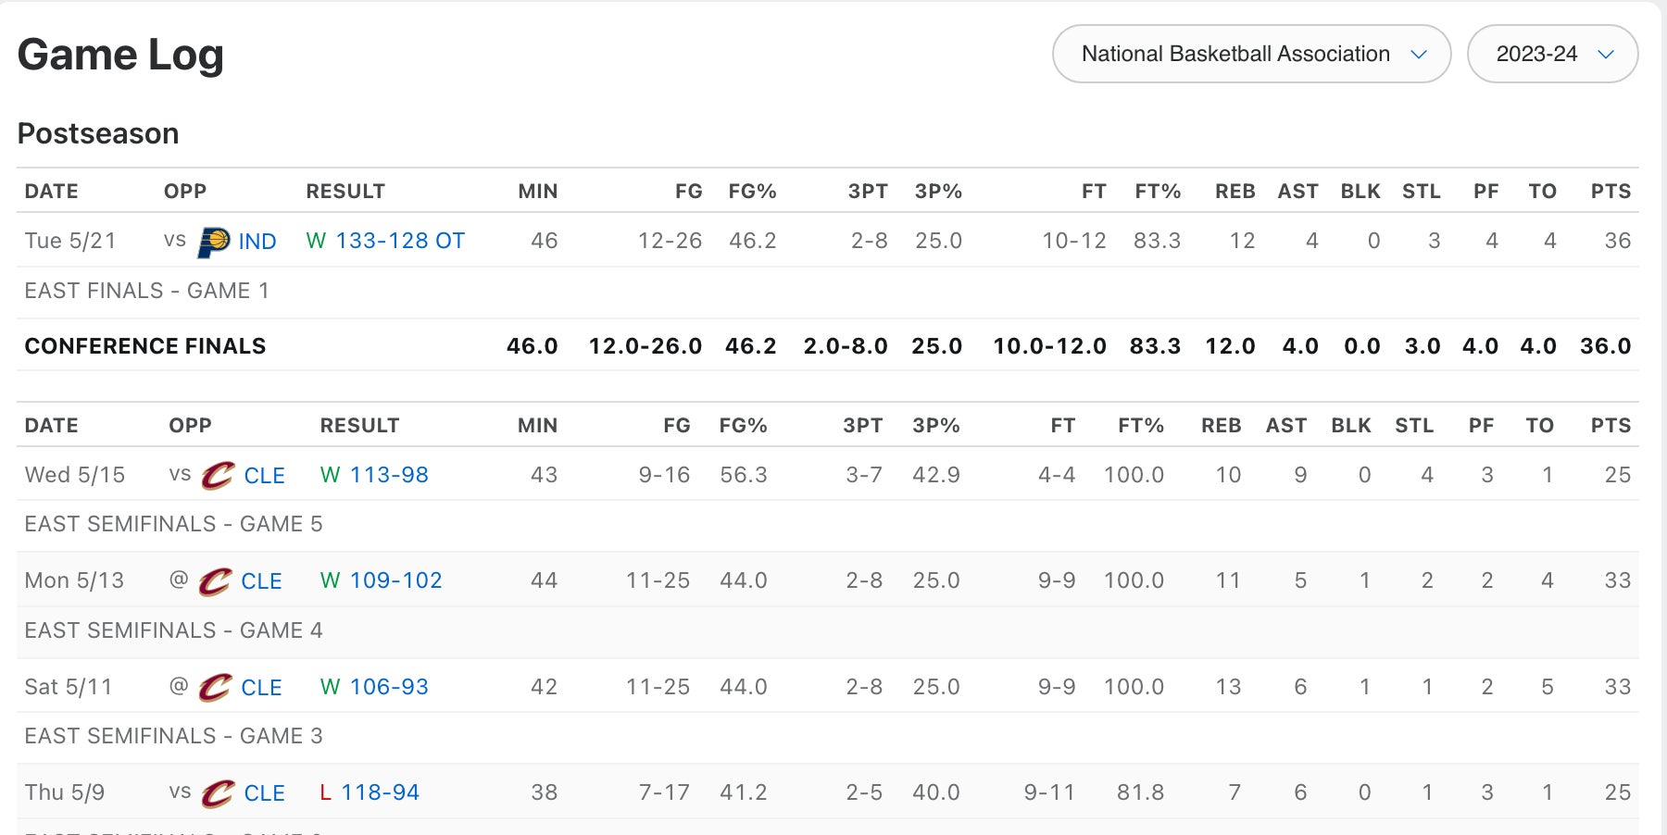Select the CLE link for Sat 5/11
This screenshot has width=1667, height=835.
click(261, 688)
